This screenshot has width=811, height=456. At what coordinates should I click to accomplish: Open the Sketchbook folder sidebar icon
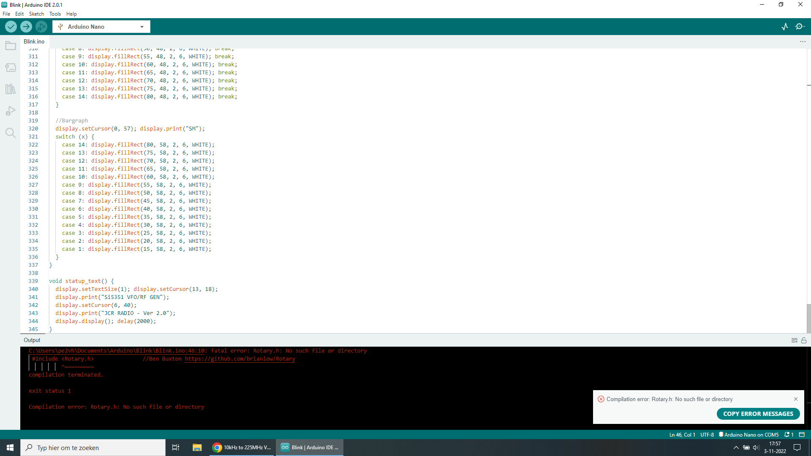[x=11, y=46]
